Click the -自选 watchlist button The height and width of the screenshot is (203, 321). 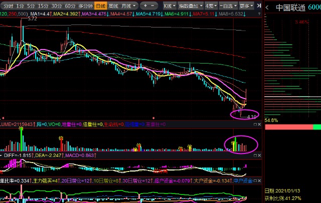[228, 5]
